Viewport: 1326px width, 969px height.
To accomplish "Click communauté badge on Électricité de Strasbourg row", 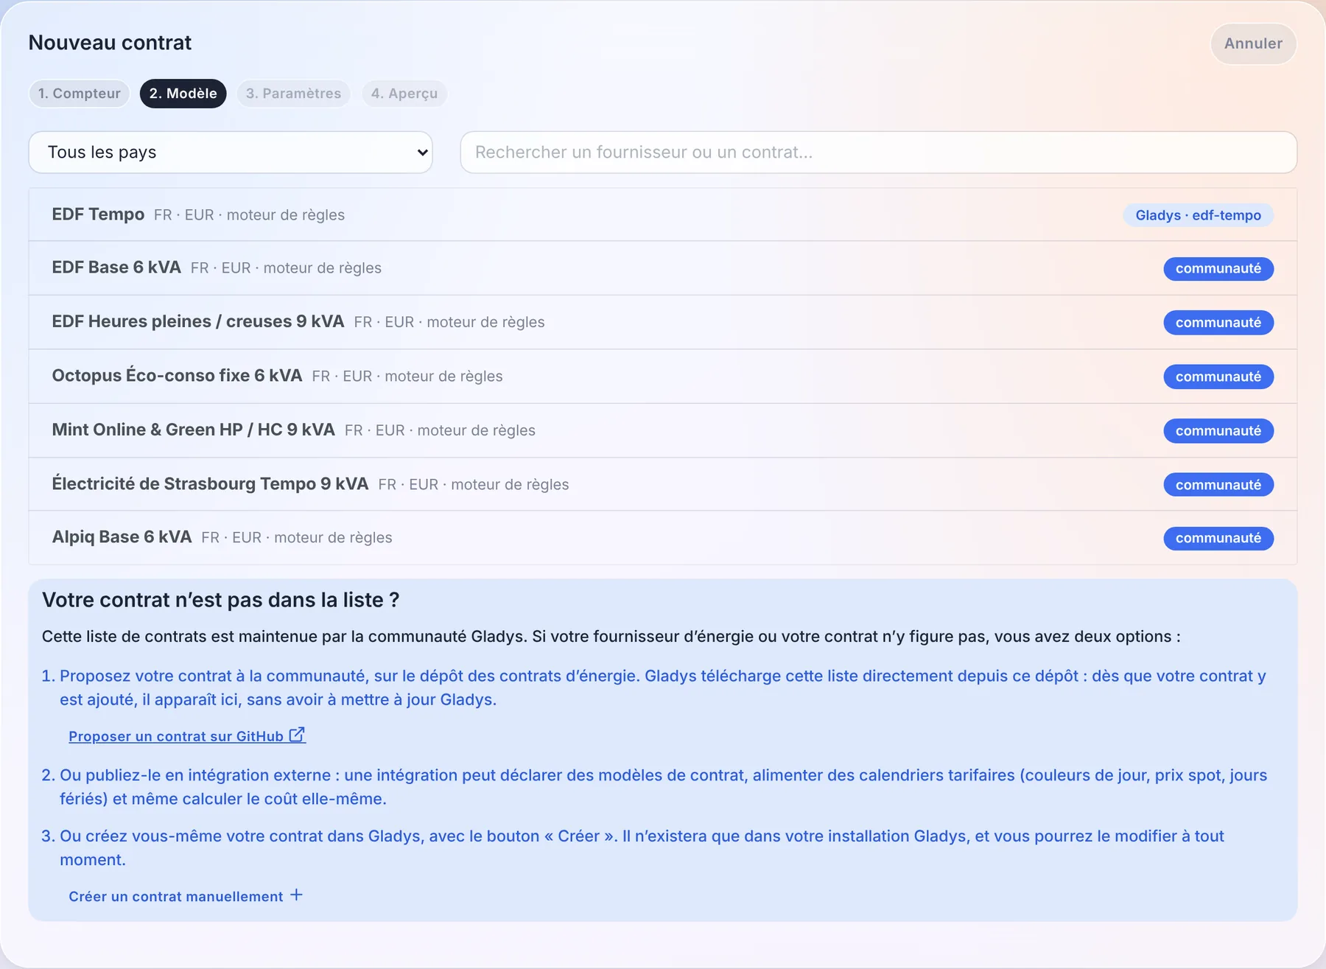I will (x=1218, y=485).
